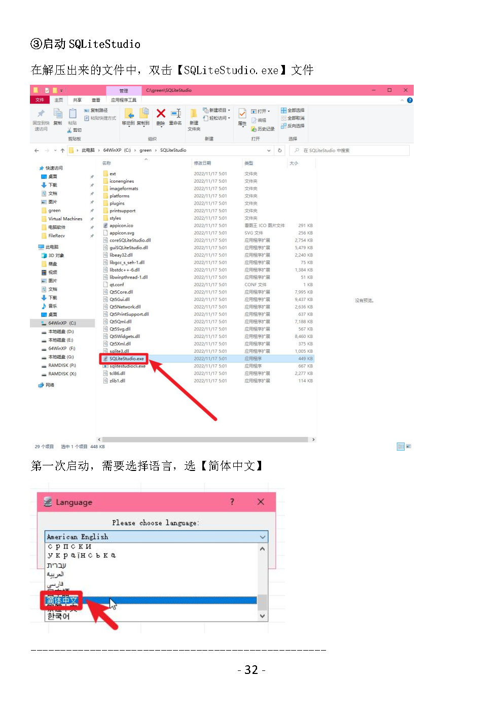
Task: Open the American English language combo box
Action: pyautogui.click(x=156, y=537)
